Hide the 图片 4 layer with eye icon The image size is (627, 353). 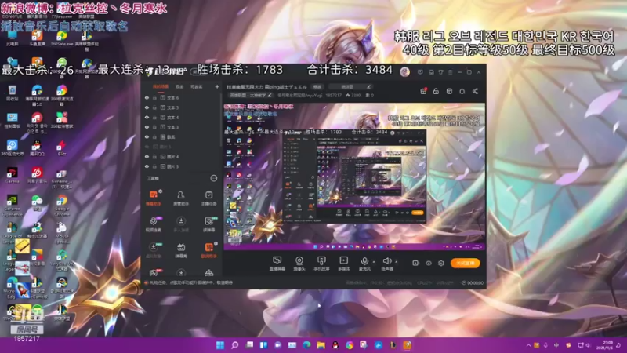coord(147,156)
